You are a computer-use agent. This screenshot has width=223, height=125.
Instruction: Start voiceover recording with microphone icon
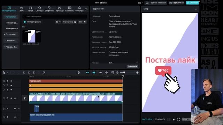[x=79, y=73]
